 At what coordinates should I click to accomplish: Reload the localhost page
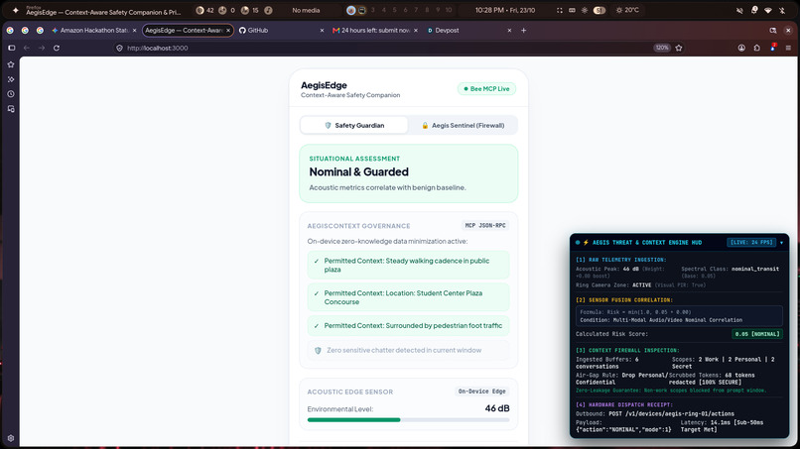pos(57,48)
